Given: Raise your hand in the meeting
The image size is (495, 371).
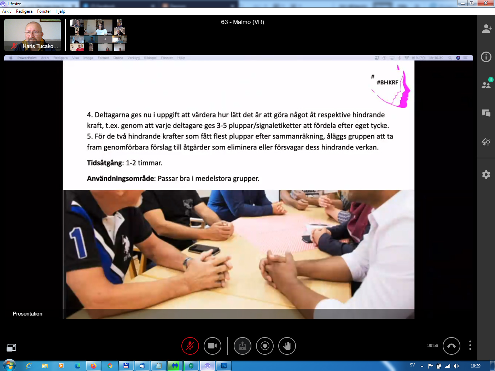Looking at the screenshot, I should pyautogui.click(x=287, y=346).
